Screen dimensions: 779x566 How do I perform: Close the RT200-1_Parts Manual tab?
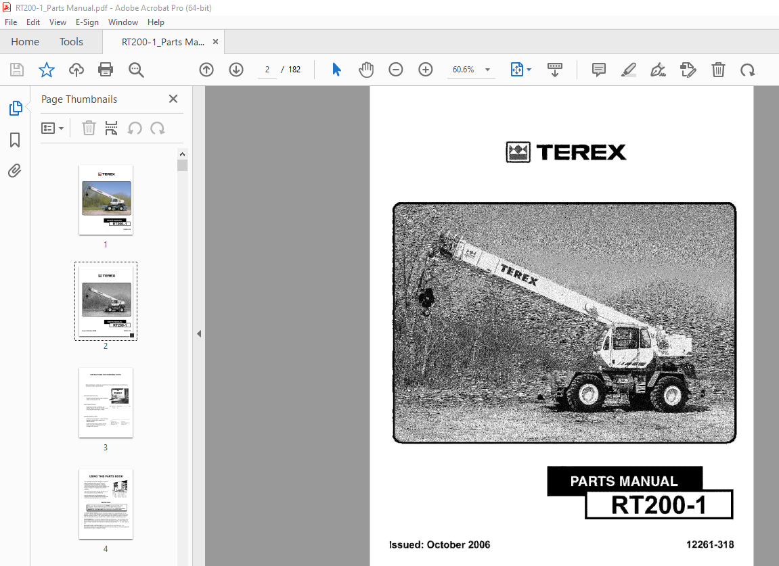(216, 42)
